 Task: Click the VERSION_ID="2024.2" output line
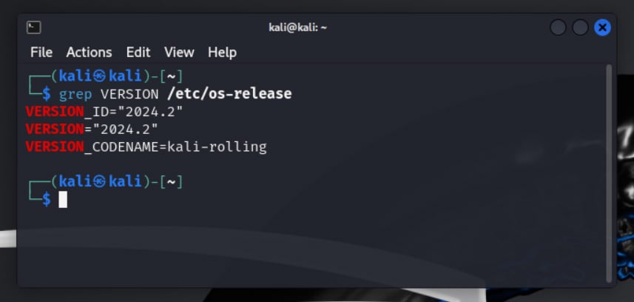104,112
